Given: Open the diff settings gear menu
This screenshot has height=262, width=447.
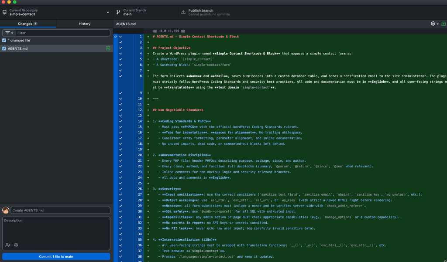Looking at the screenshot, I should pyautogui.click(x=434, y=24).
